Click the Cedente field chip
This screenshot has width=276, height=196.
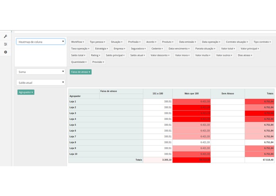(x=157, y=48)
